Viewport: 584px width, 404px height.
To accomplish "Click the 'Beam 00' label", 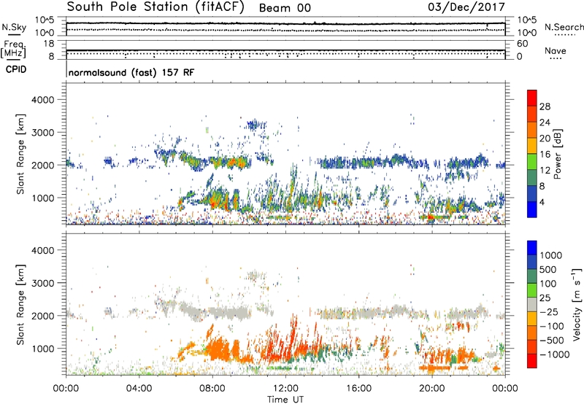I will (x=285, y=8).
